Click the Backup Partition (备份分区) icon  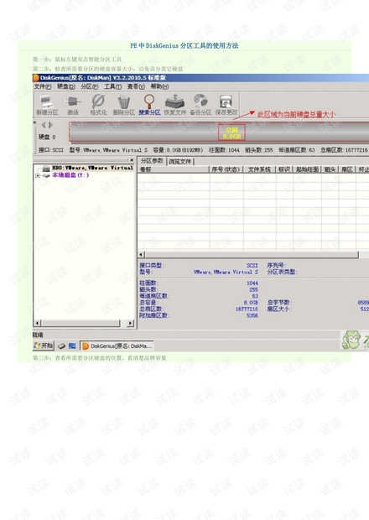(x=200, y=105)
